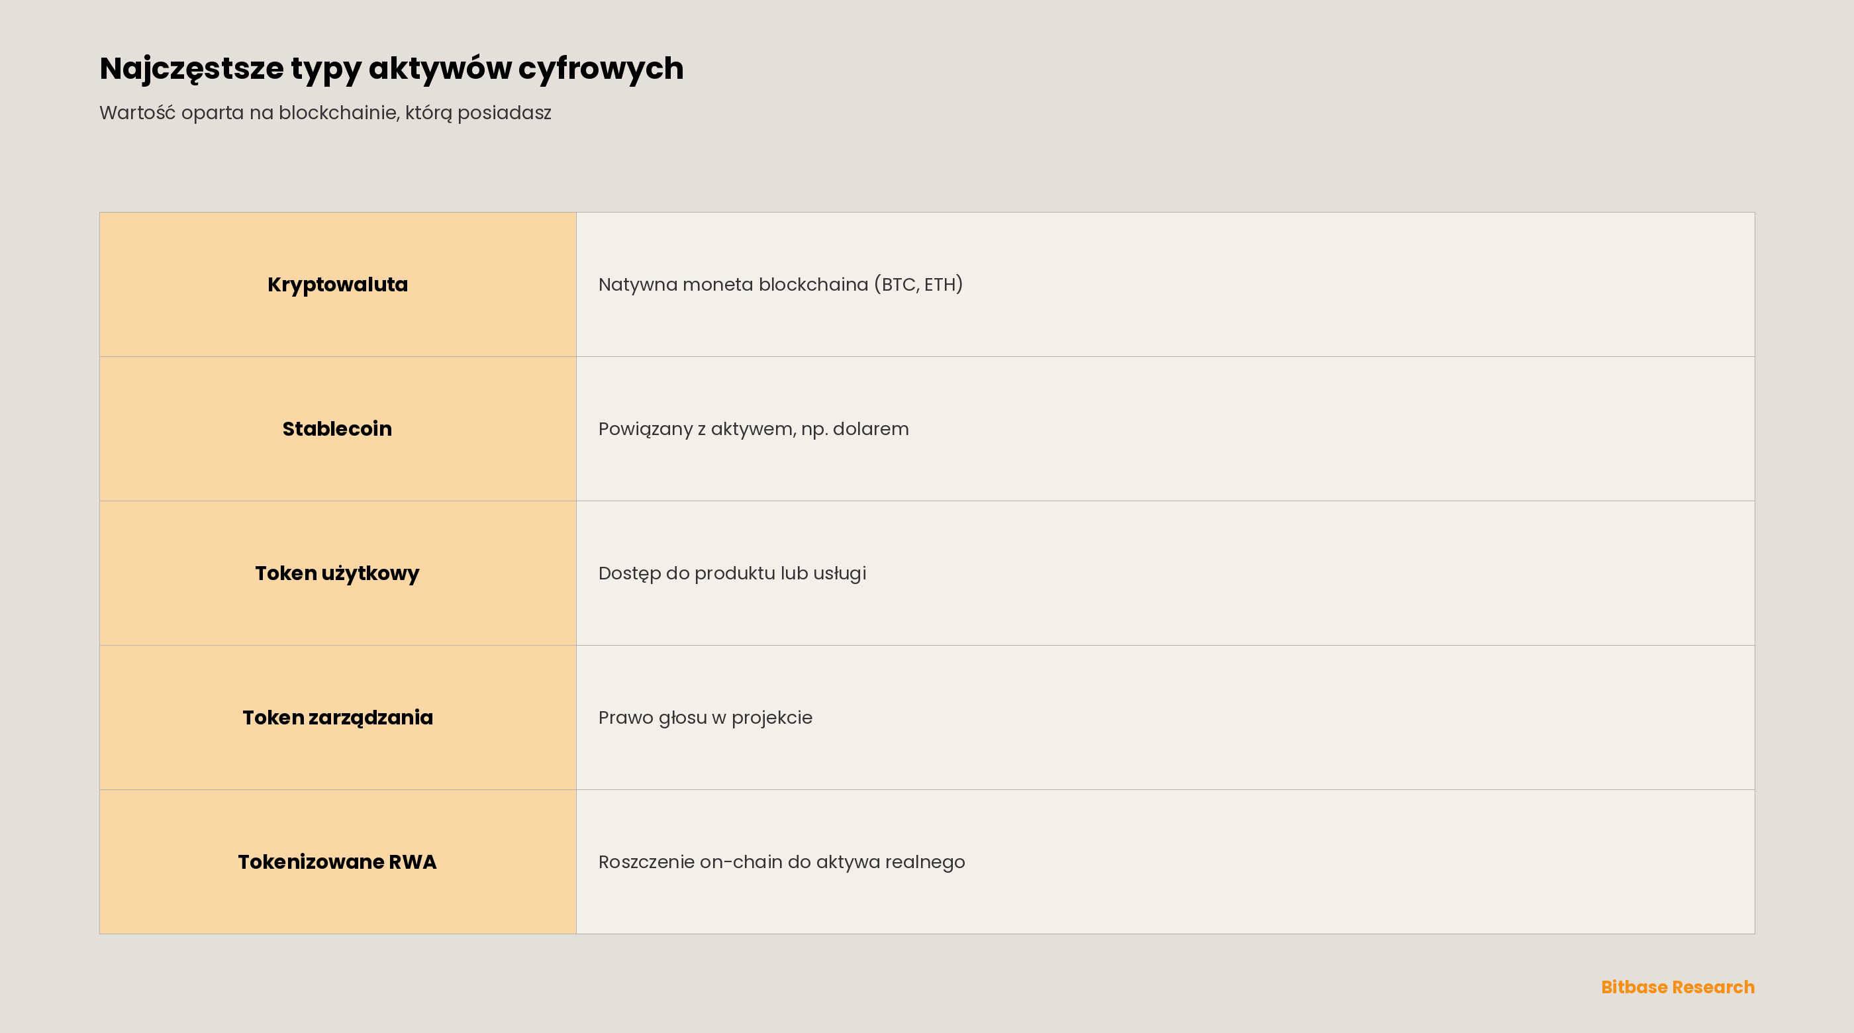Click 'Powiązany z aktywem, np. dolarem'

(754, 429)
